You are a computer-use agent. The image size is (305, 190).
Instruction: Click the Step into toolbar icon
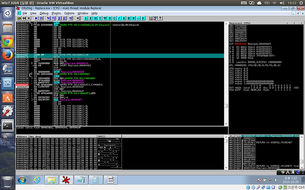pyautogui.click(x=49, y=18)
